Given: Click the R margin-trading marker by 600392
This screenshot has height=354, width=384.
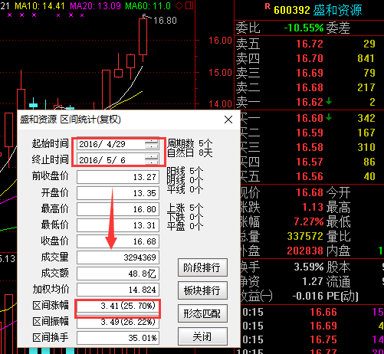Looking at the screenshot, I should (x=267, y=6).
